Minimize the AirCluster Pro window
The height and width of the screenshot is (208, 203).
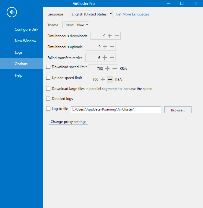pyautogui.click(x=168, y=3)
